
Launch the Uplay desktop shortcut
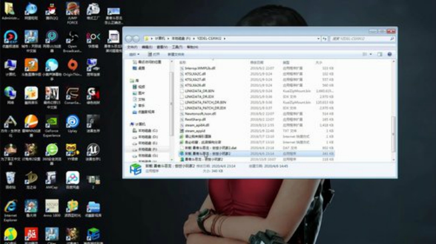pyautogui.click(x=72, y=124)
